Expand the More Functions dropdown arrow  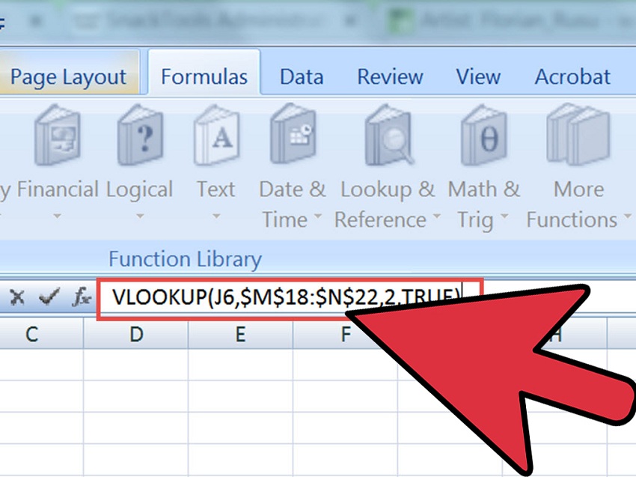click(x=627, y=216)
